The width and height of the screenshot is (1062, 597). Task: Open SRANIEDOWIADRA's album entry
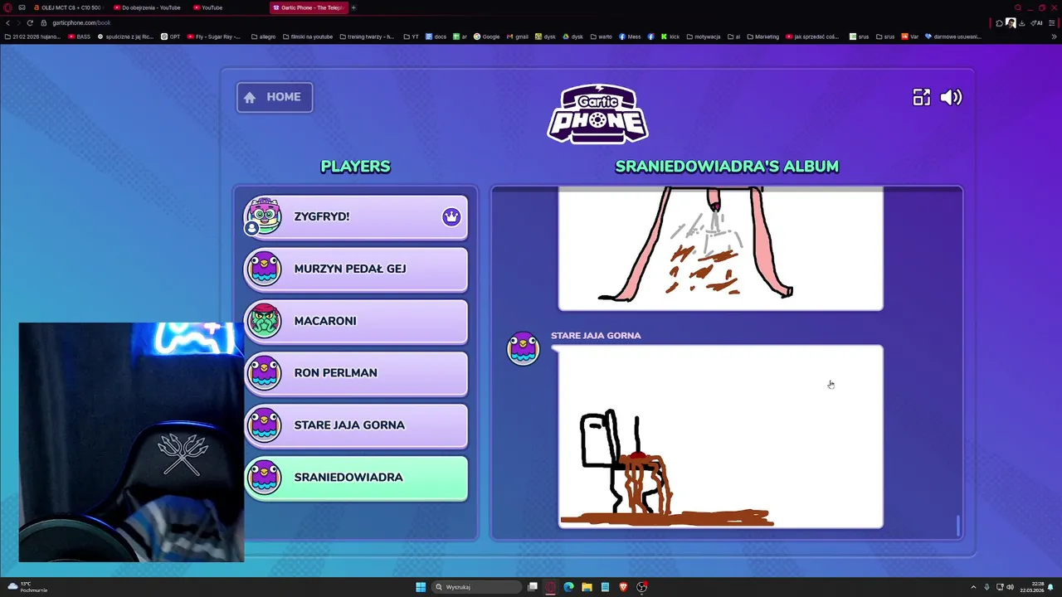(x=356, y=478)
